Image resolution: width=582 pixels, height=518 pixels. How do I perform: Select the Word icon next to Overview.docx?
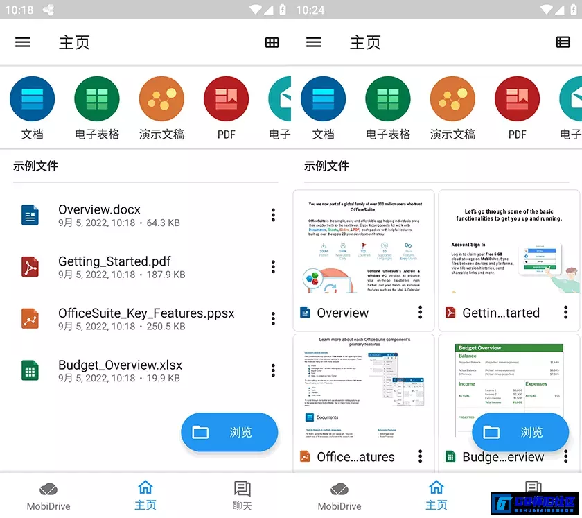30,216
